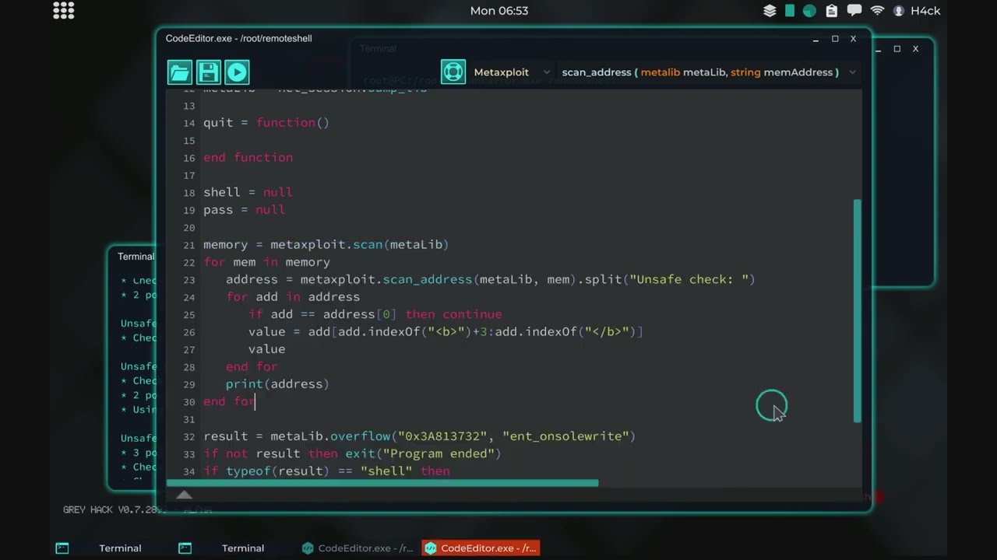Image resolution: width=997 pixels, height=560 pixels.
Task: Click line number 27 in the gutter
Action: [x=189, y=350]
